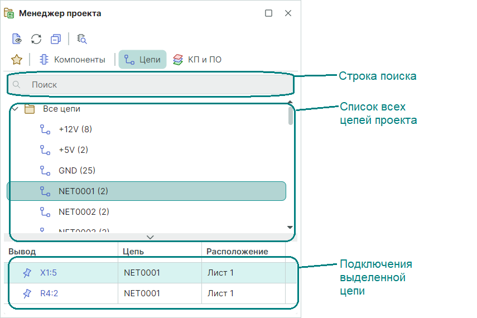Screen dimensions: 477x318
Task: Collapse the Все цепи folder
Action: [15, 109]
